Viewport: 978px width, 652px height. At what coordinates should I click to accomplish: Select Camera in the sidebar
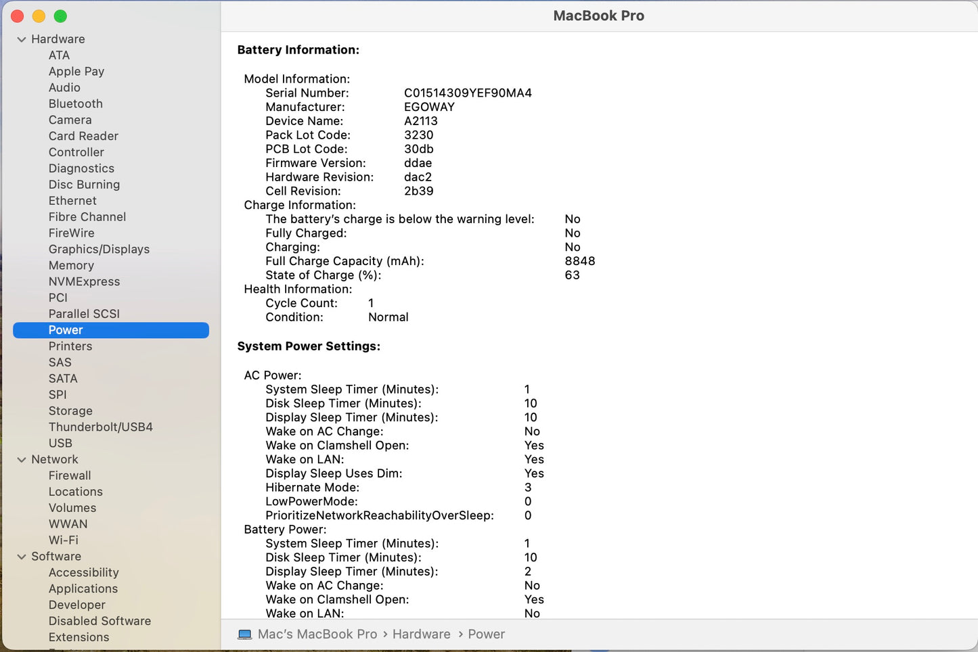[x=70, y=120]
